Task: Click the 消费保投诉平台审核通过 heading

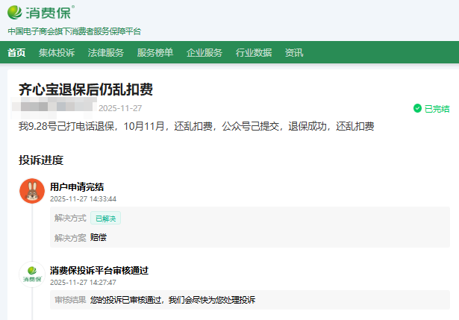Action: point(104,270)
